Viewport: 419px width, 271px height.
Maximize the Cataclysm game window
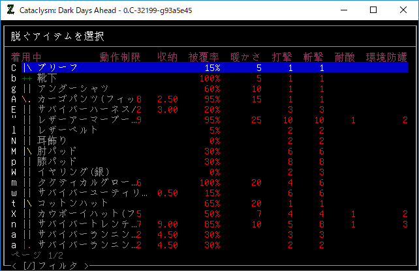tap(373, 10)
